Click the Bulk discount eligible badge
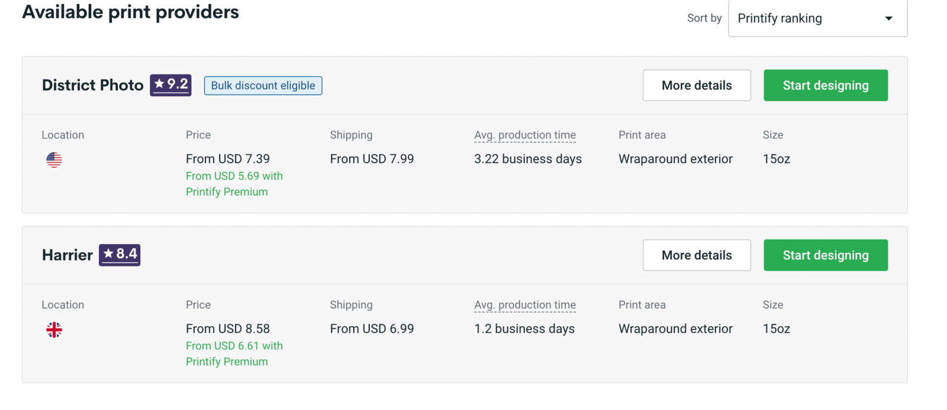 coord(263,86)
